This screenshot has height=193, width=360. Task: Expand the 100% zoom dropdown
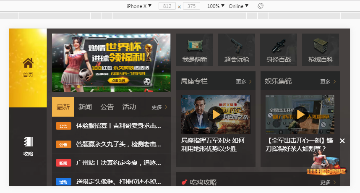coord(216,6)
